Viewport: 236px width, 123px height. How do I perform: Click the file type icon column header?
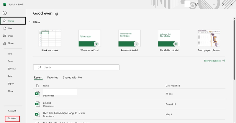37,86
